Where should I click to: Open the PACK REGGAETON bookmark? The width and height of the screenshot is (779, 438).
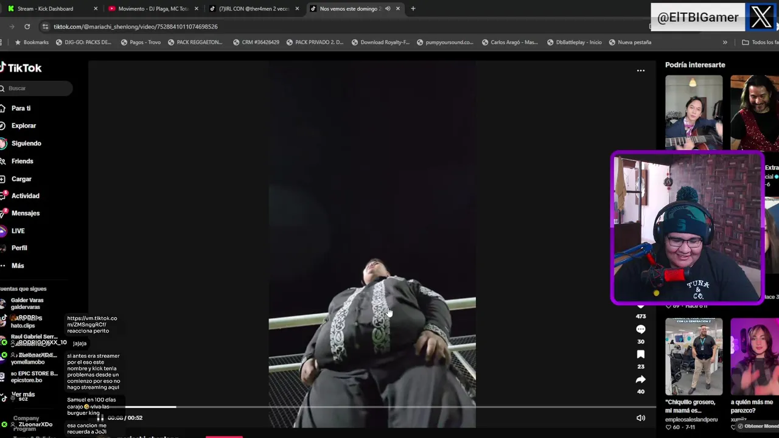[x=195, y=43]
